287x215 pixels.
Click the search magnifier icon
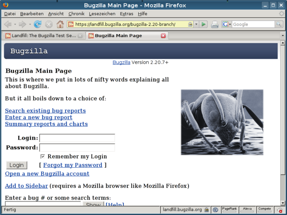pyautogui.click(x=278, y=24)
